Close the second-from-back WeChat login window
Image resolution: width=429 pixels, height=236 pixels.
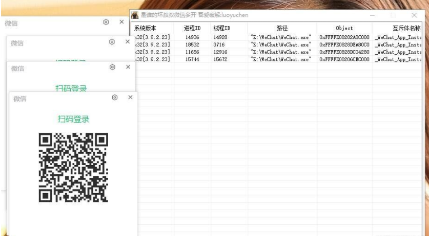click(x=127, y=42)
